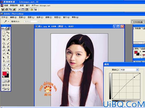The image size is (145, 108).
Task: Click Adobe Online header in toolbox
Action: click(6, 29)
